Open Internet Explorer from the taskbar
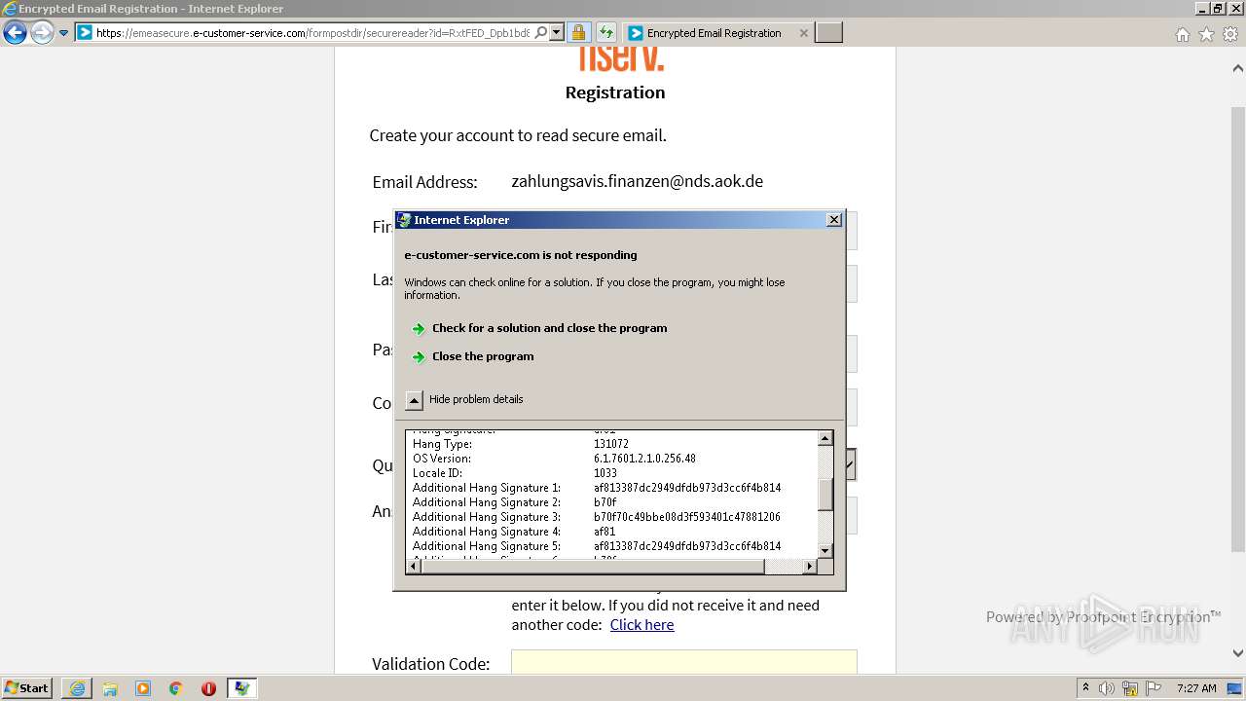This screenshot has width=1246, height=701. 77,688
